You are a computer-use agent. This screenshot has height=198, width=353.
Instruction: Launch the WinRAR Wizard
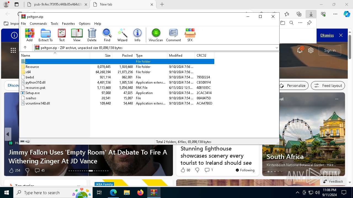tap(122, 35)
